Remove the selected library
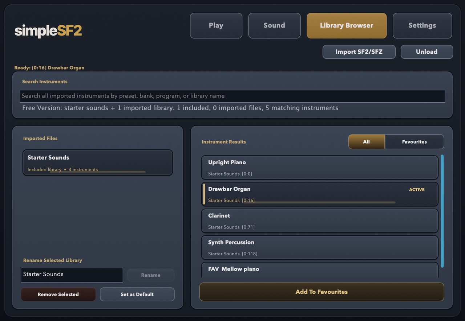This screenshot has width=465, height=321. [58, 294]
